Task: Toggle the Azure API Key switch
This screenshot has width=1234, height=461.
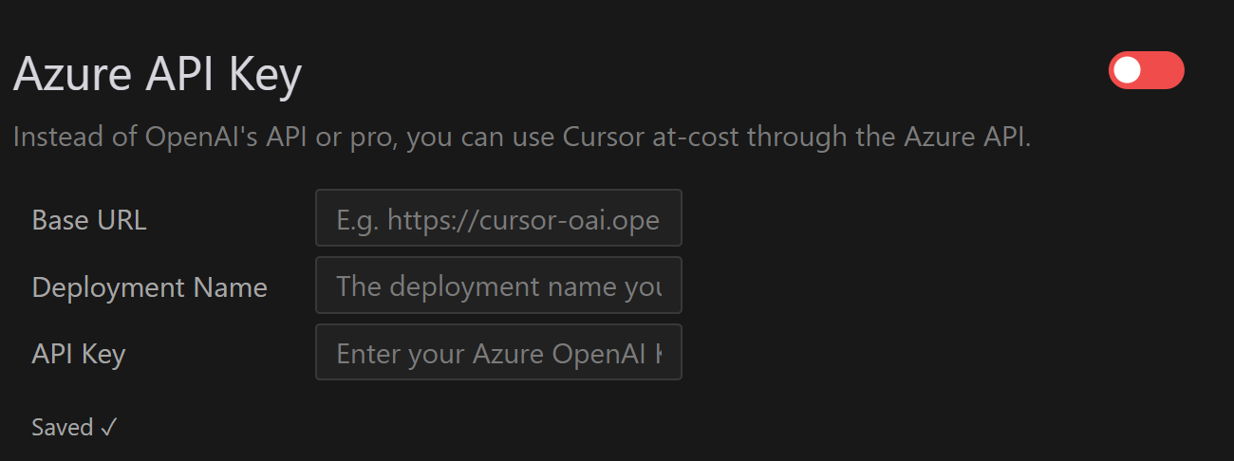Action: (1146, 70)
